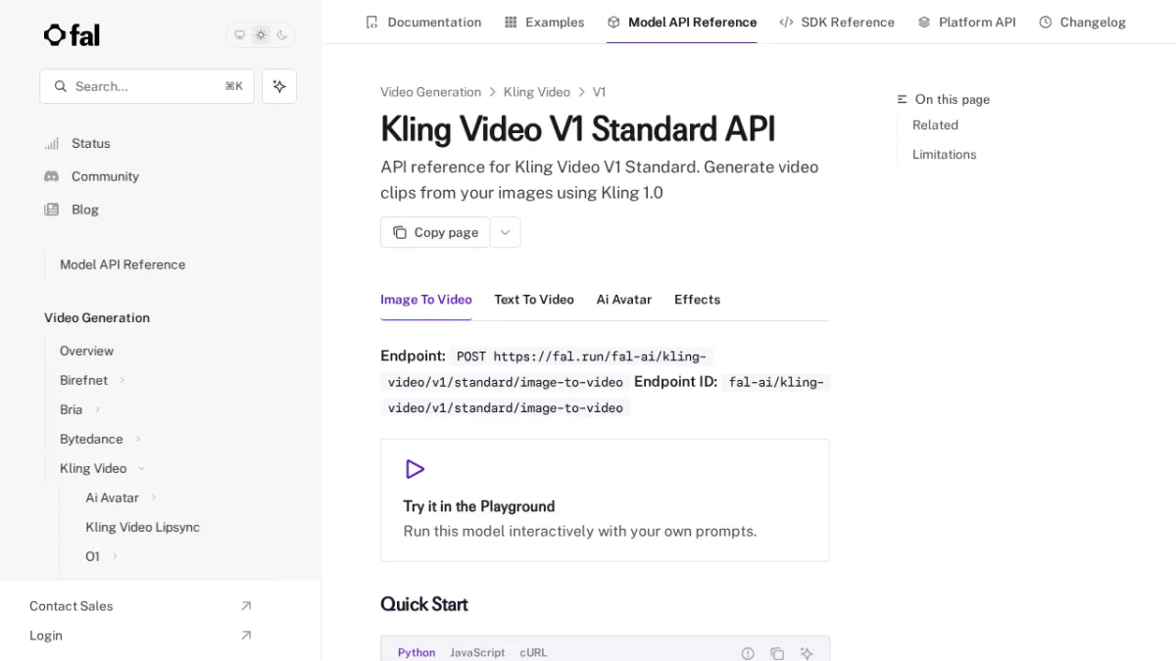Click the fal logo

pos(72,35)
